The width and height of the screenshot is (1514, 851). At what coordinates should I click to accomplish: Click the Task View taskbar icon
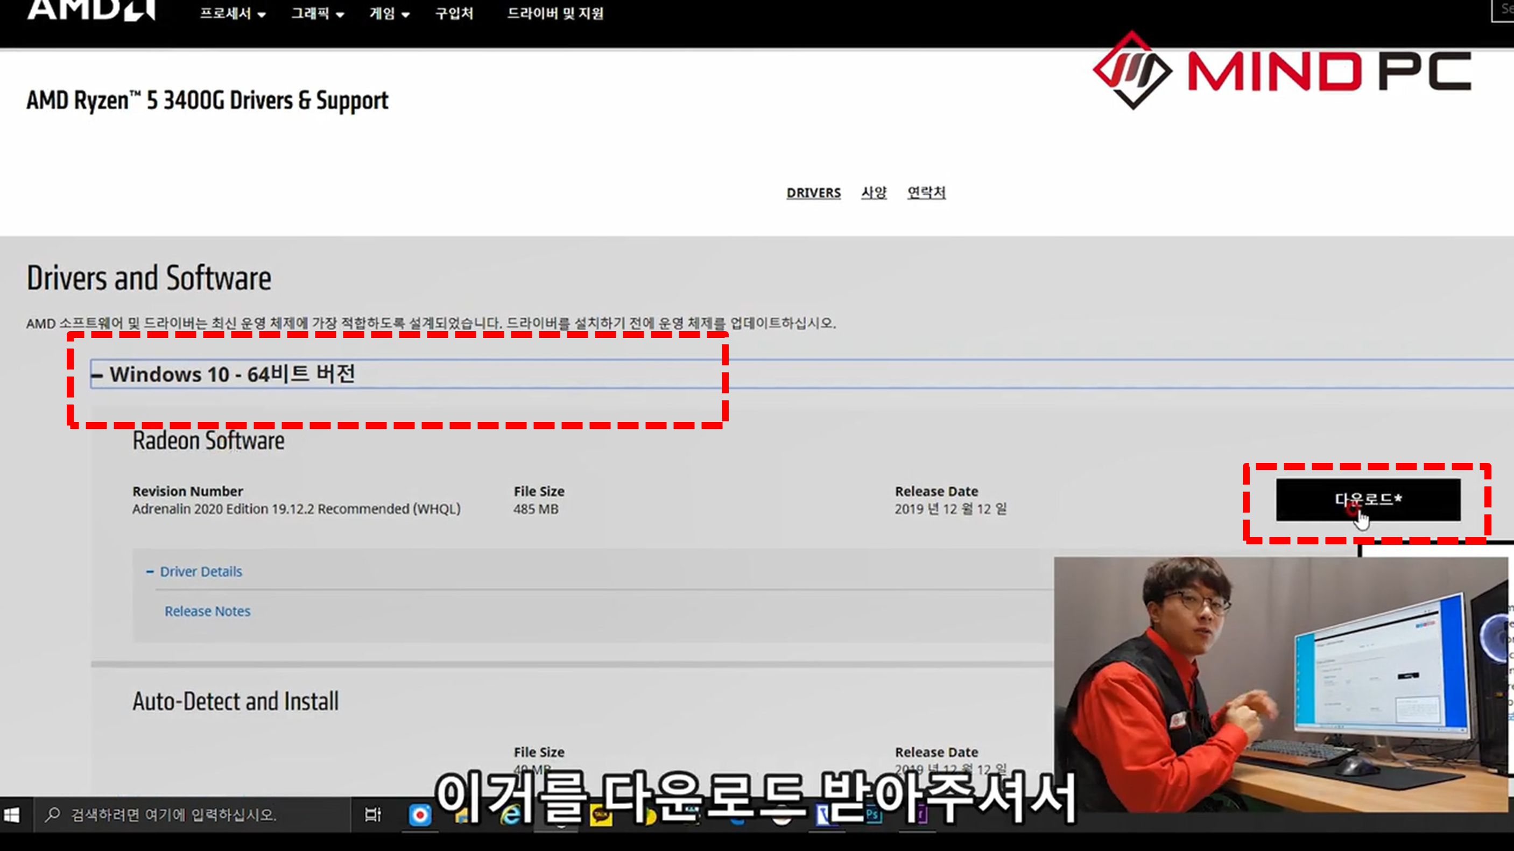click(x=372, y=814)
